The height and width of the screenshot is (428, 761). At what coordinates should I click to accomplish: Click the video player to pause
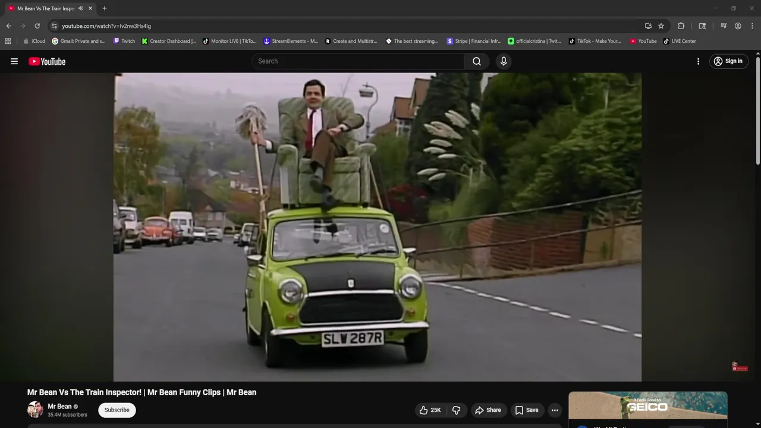(x=378, y=227)
